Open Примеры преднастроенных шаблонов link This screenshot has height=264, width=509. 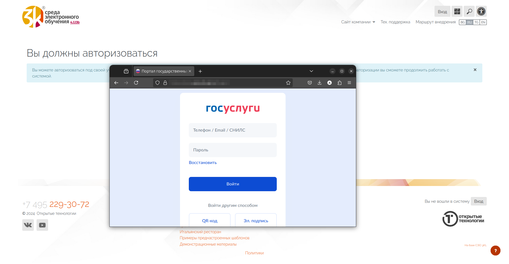click(x=215, y=238)
